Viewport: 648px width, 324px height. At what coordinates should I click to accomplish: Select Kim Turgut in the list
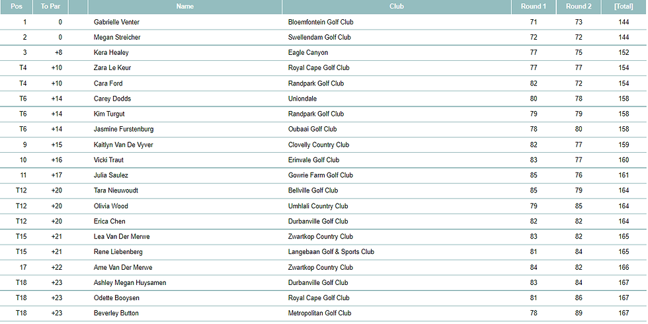click(x=109, y=114)
